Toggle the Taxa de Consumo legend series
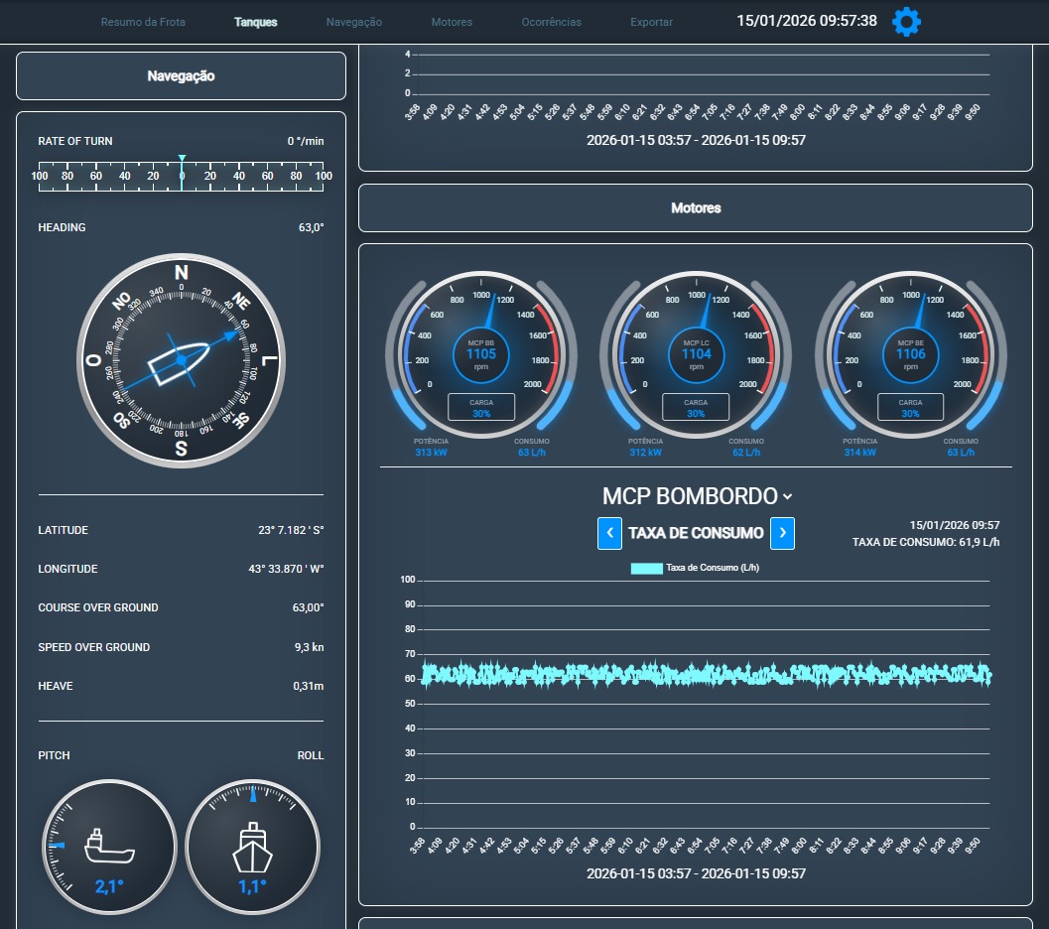This screenshot has height=929, width=1049. (x=696, y=569)
